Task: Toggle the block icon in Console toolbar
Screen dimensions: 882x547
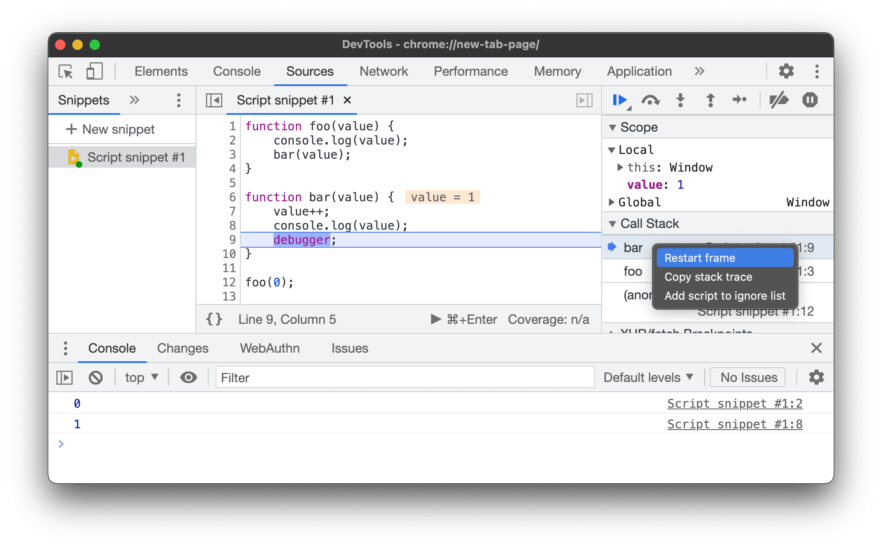Action: (95, 377)
